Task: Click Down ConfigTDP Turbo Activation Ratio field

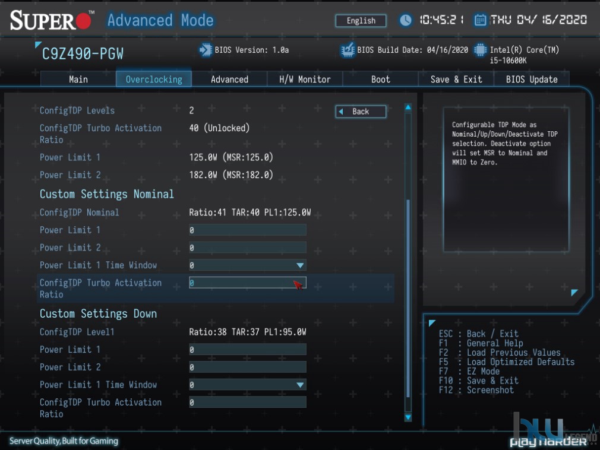Action: tap(248, 402)
